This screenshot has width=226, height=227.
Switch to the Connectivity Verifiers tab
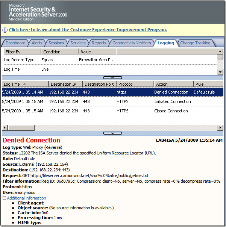[x=132, y=43]
